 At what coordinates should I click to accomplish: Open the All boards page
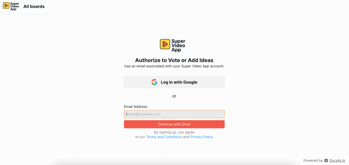(x=34, y=6)
